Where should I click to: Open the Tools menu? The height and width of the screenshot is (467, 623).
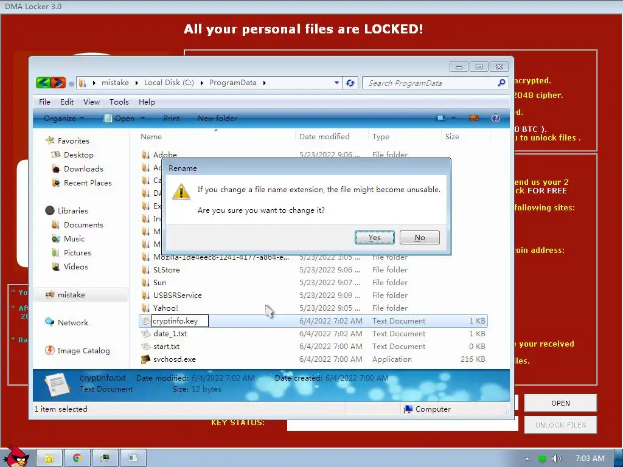coord(119,102)
